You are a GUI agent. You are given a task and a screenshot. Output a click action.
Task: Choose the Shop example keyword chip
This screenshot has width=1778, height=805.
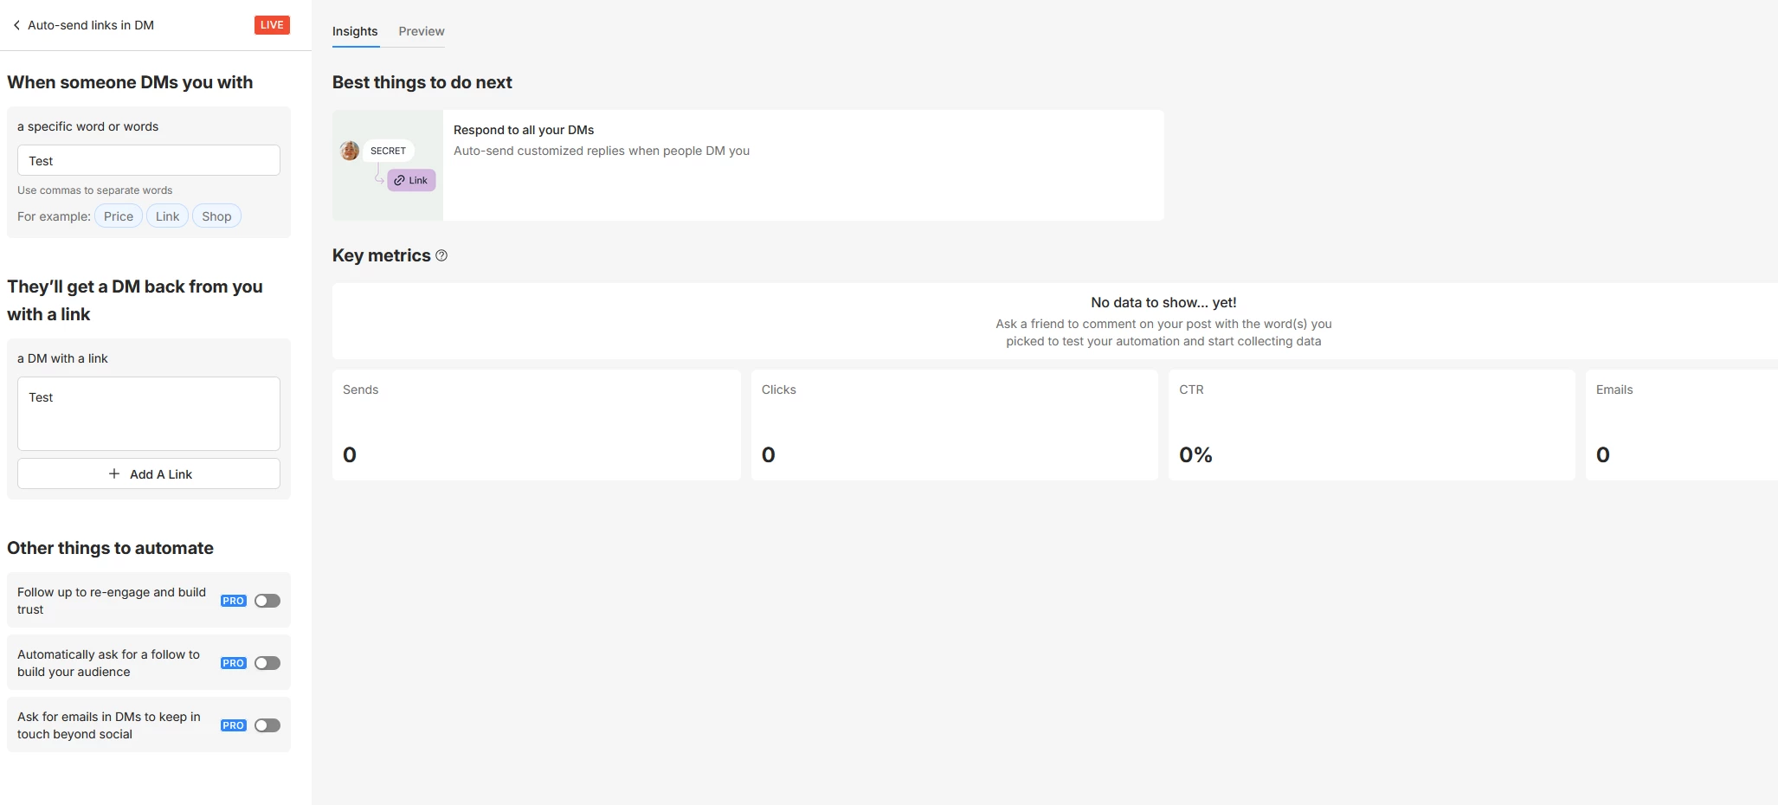point(216,216)
